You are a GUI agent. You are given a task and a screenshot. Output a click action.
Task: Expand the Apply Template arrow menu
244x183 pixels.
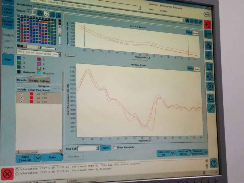point(38,158)
